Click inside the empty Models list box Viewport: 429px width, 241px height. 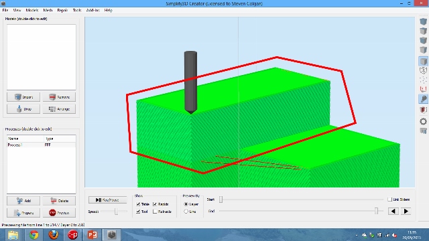tap(42, 57)
